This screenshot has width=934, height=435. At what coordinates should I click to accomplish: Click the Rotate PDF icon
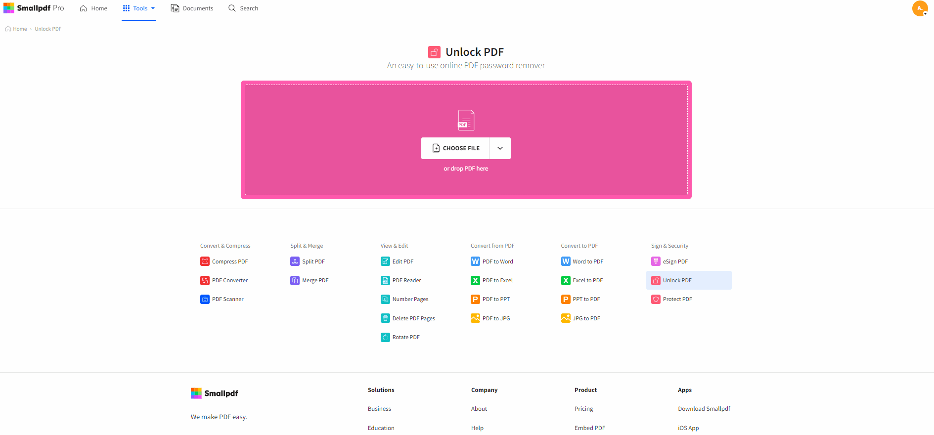[385, 337]
